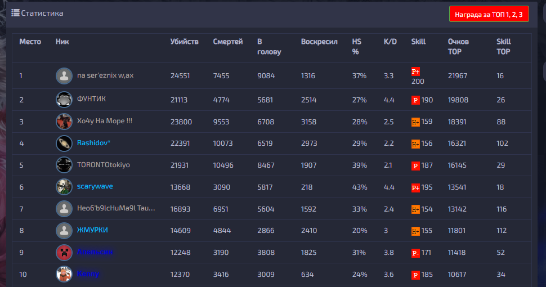Sort by the Убийств column header

pyautogui.click(x=184, y=42)
